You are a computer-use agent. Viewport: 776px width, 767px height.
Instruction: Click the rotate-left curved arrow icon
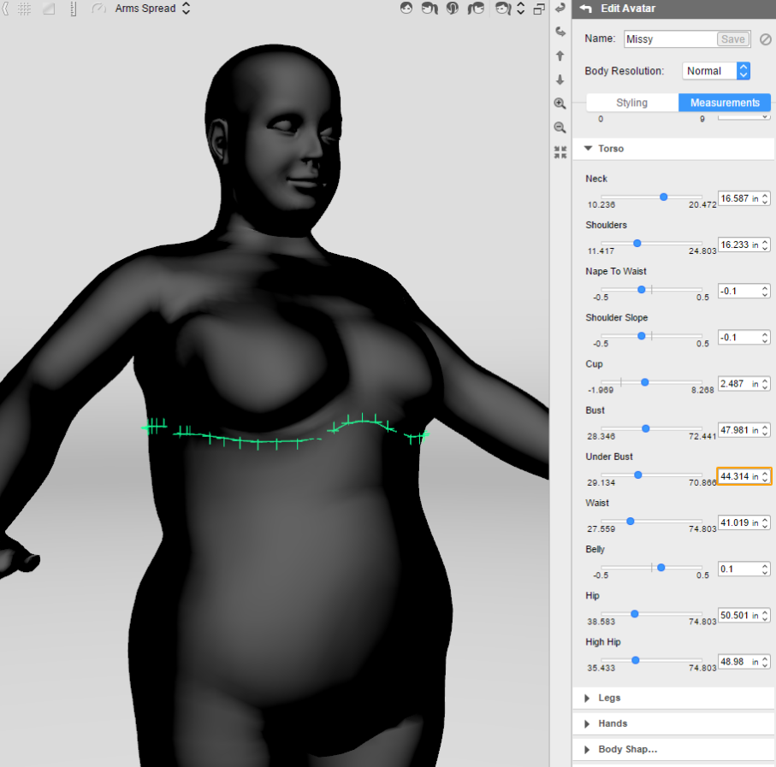click(560, 8)
